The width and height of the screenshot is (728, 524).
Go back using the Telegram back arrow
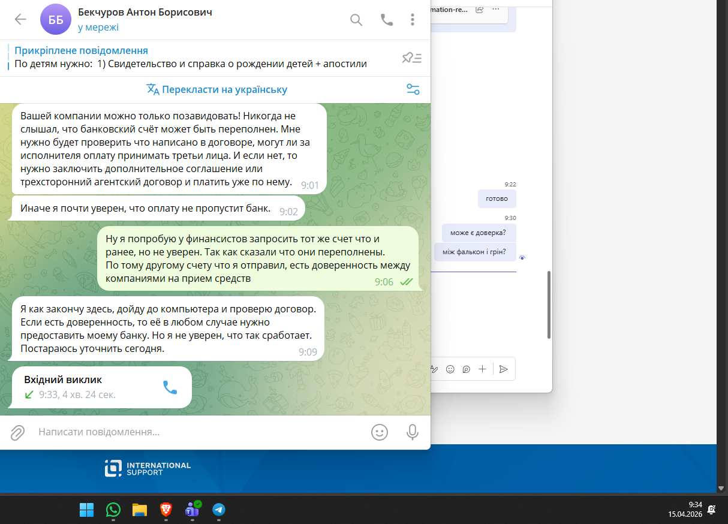(x=20, y=20)
